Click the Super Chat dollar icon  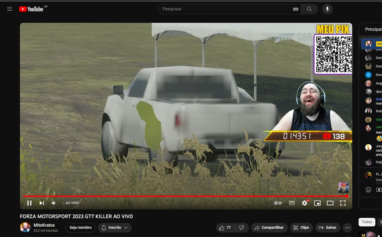click(x=379, y=190)
